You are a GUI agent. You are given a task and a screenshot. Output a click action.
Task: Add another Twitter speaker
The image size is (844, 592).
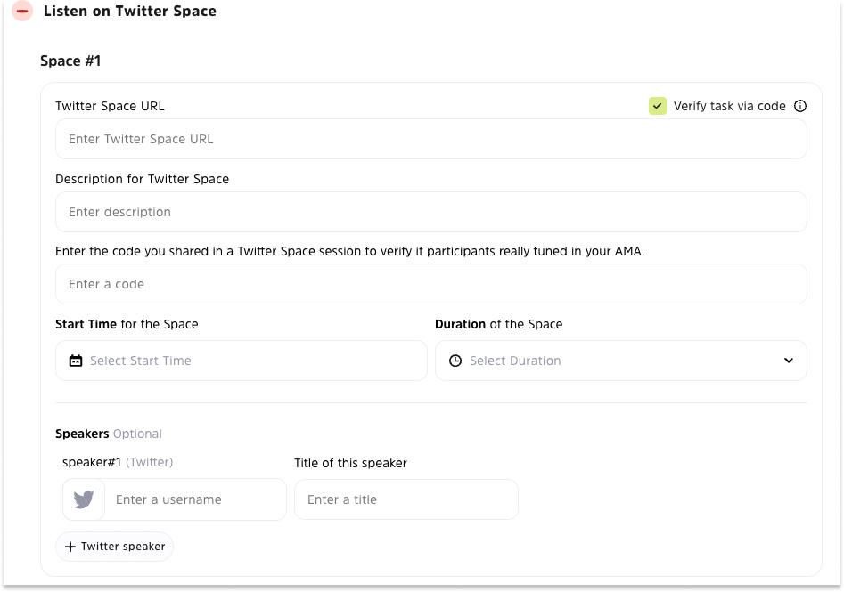click(x=115, y=547)
